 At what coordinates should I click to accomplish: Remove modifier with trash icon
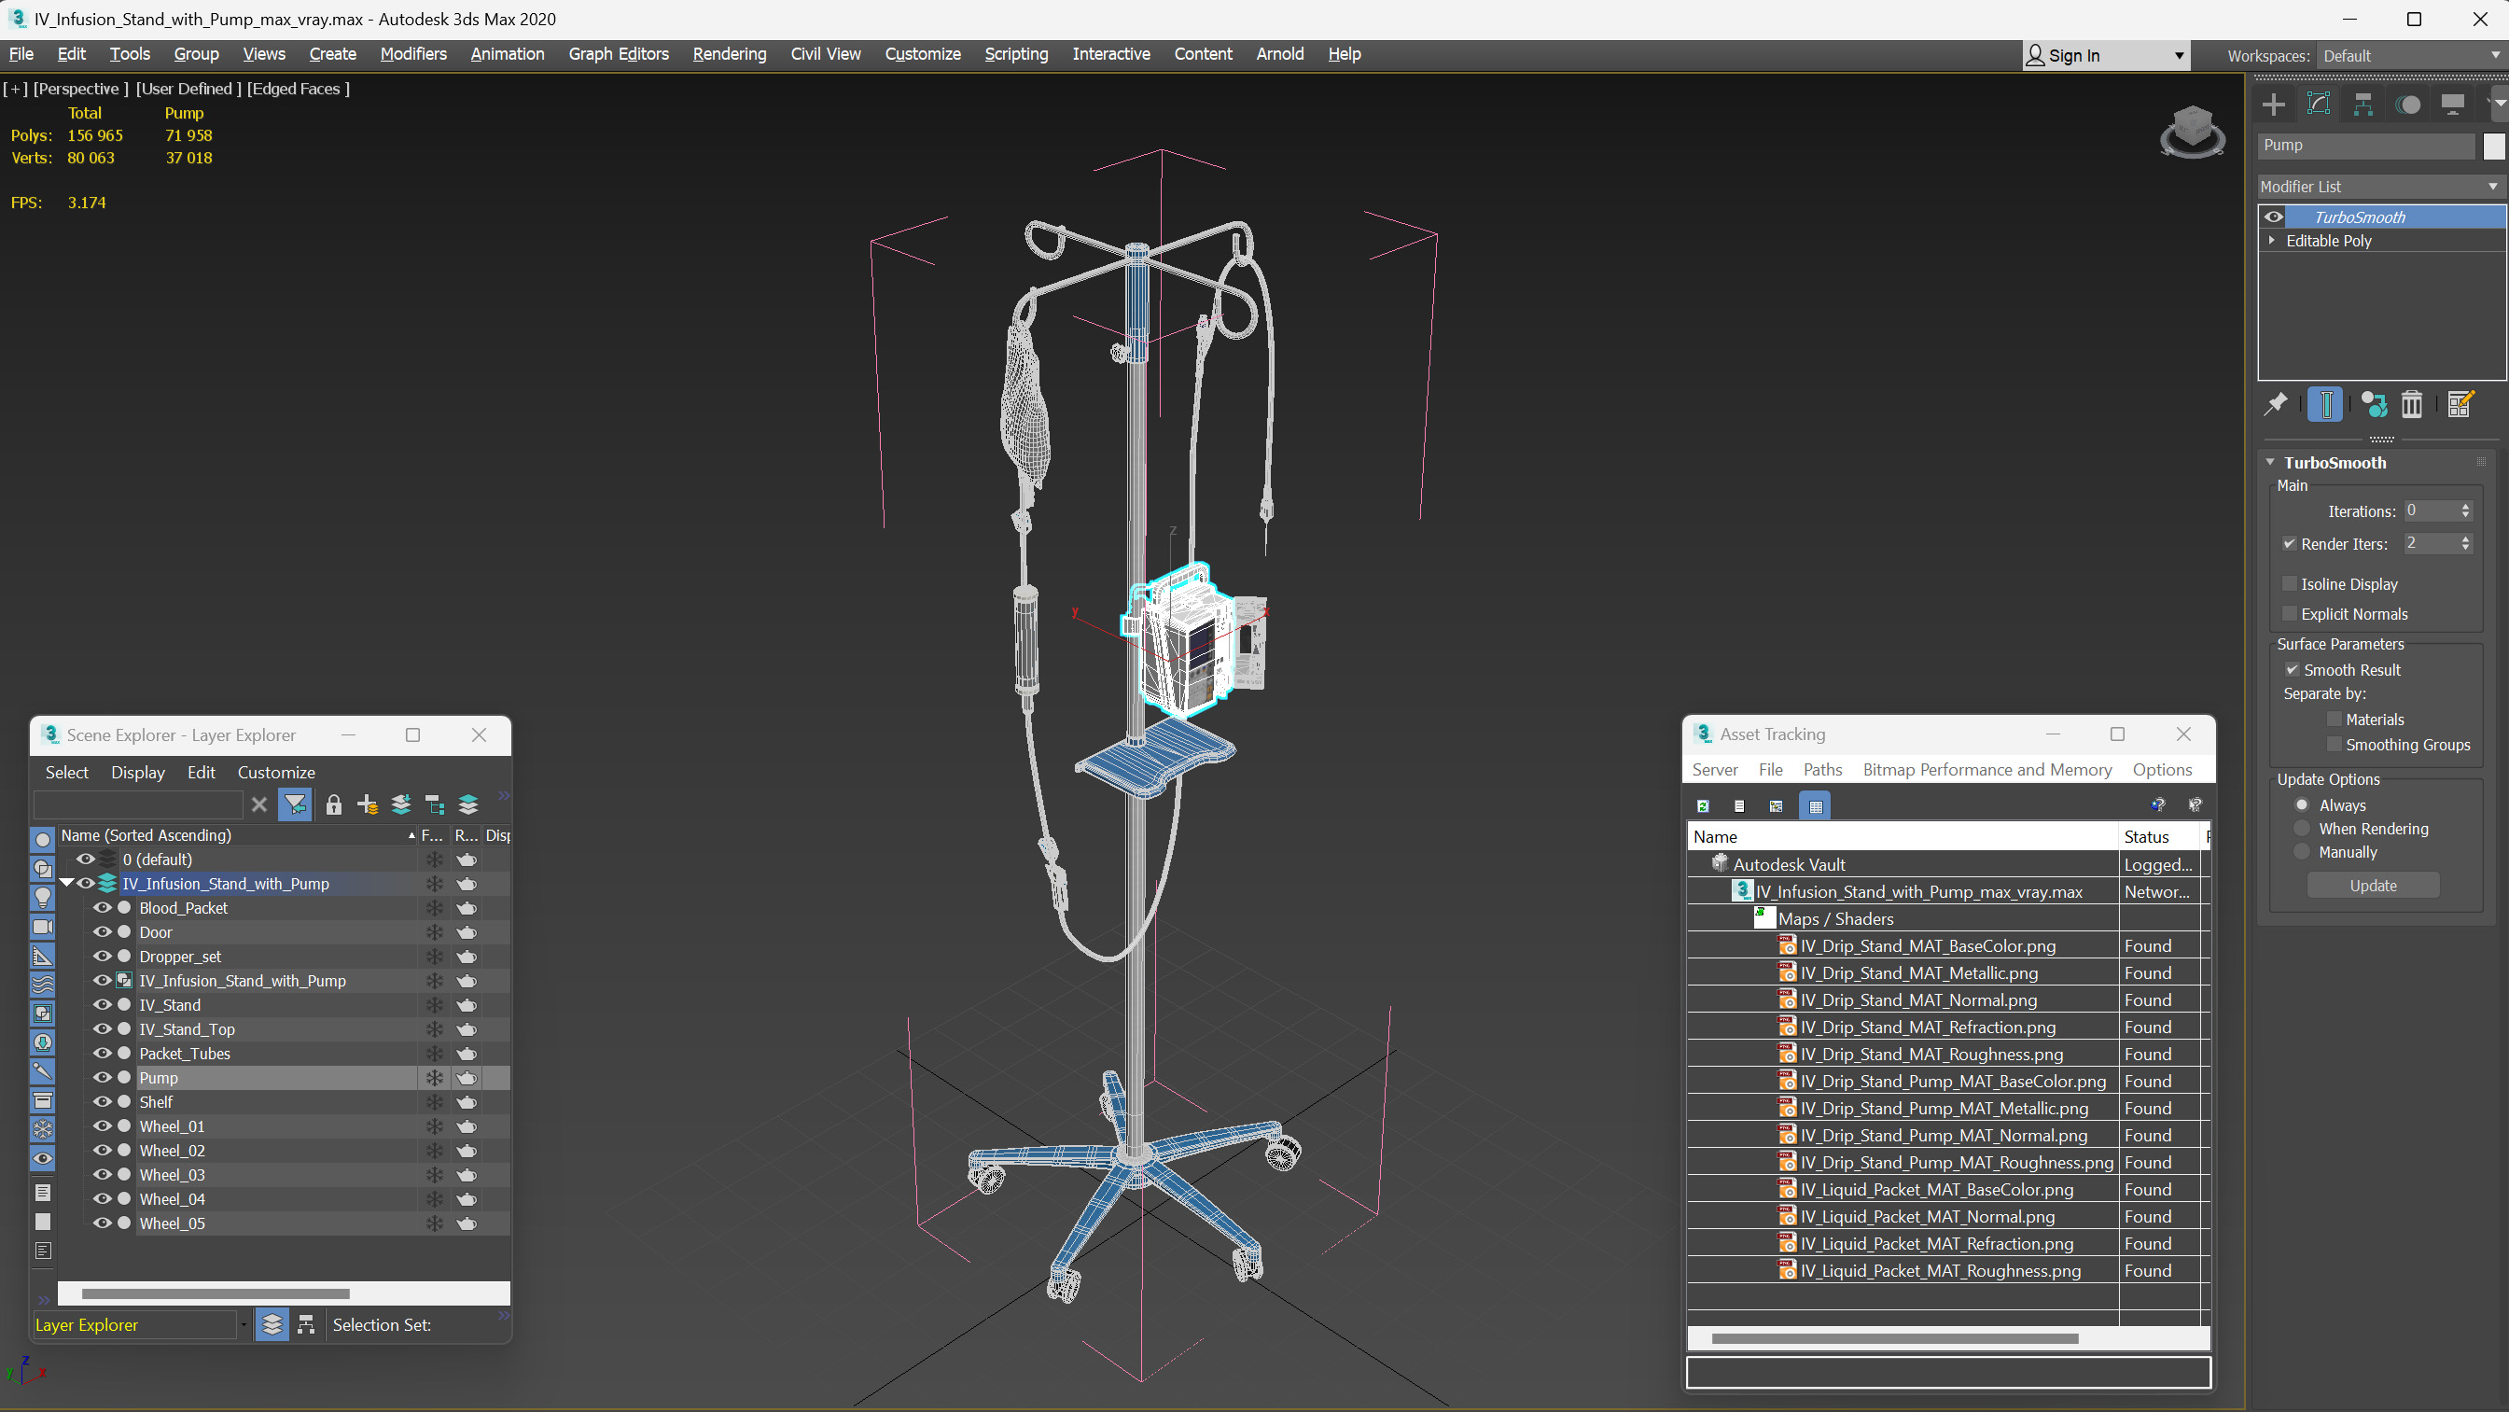click(2412, 404)
